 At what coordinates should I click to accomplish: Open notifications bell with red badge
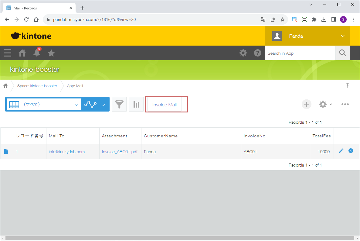click(37, 53)
